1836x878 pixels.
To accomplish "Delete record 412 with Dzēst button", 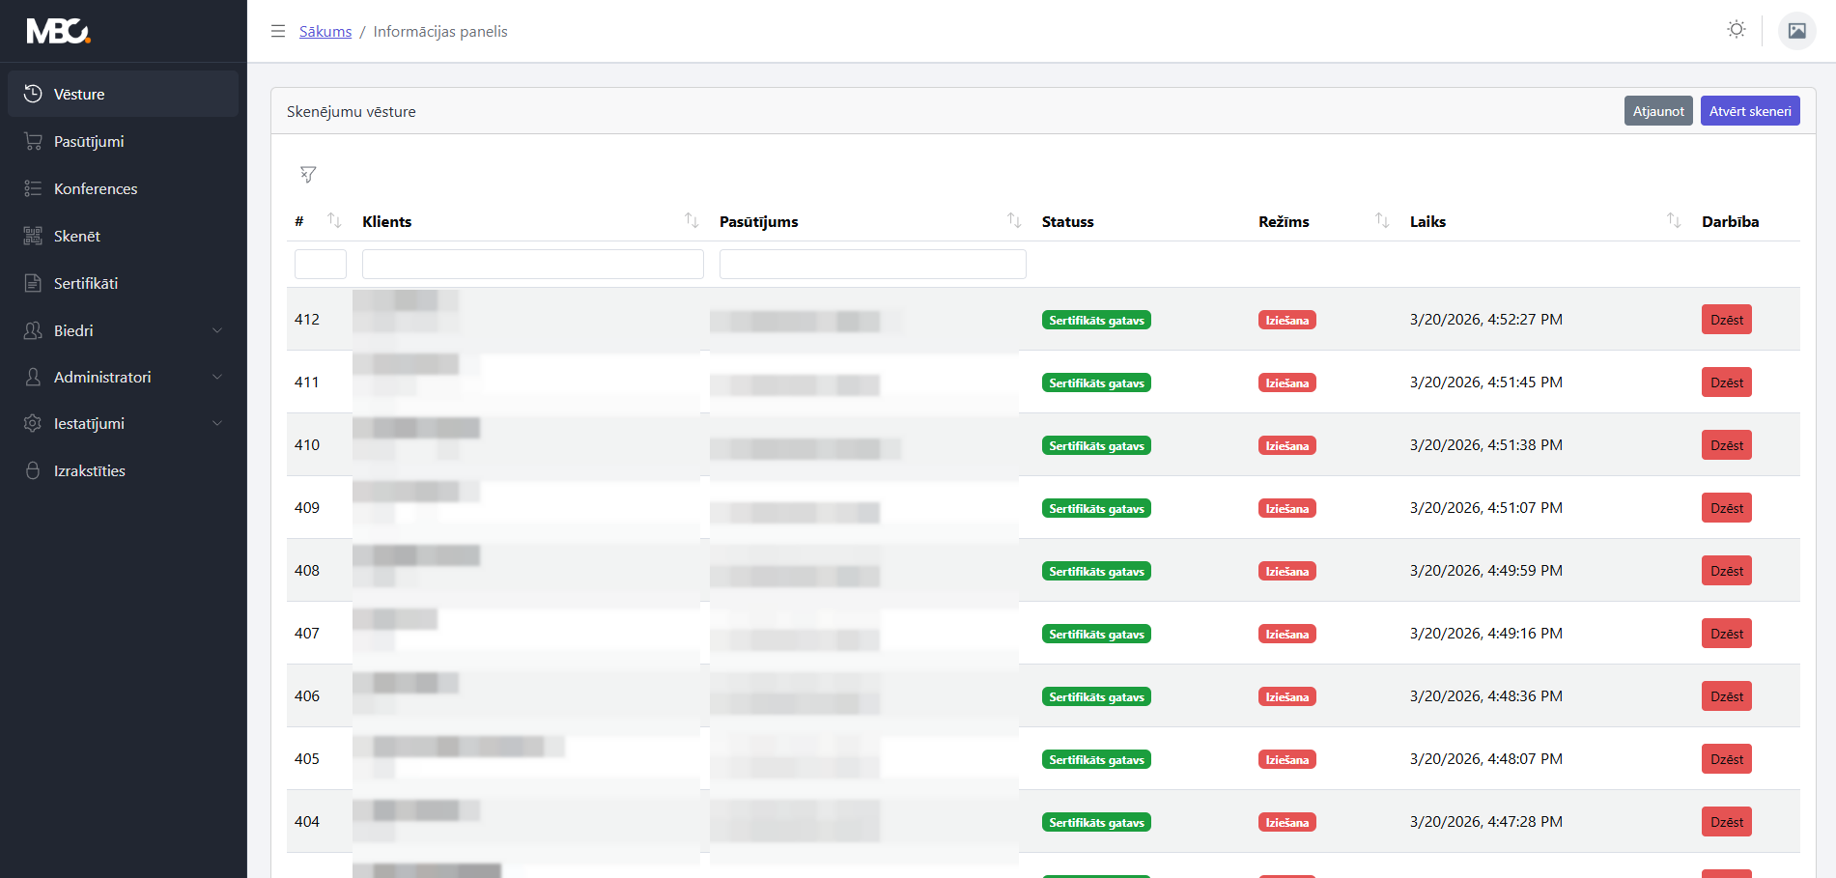I will coord(1727,320).
